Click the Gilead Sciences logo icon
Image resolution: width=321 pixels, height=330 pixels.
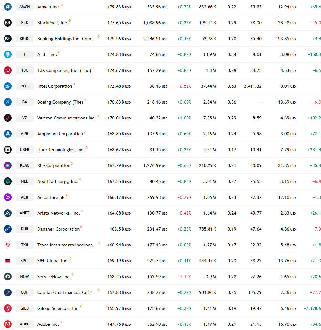8,308
